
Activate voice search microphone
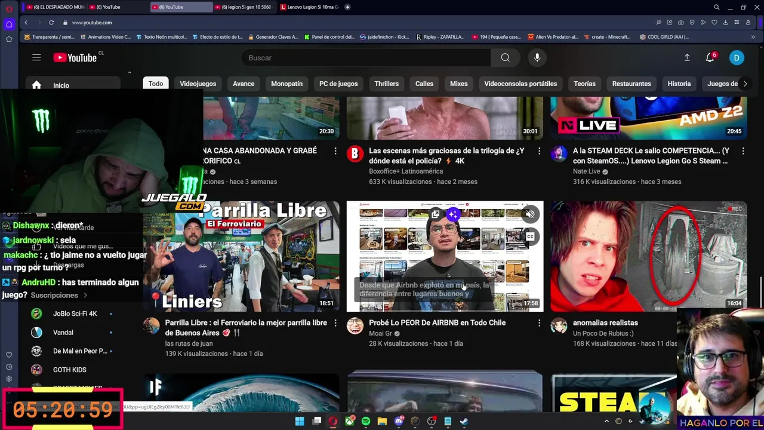[537, 57]
